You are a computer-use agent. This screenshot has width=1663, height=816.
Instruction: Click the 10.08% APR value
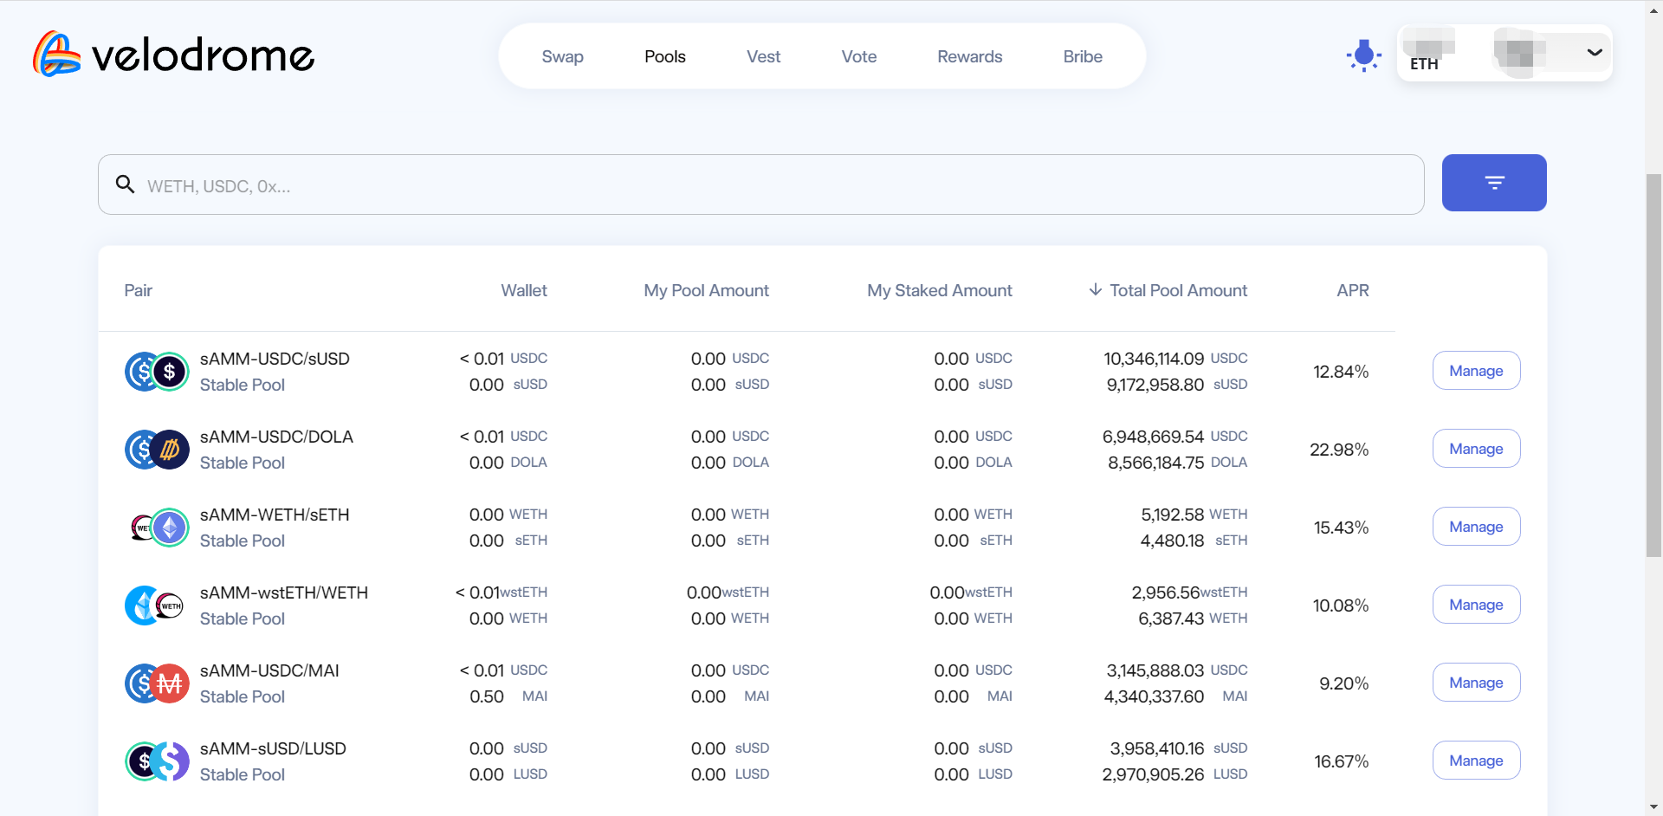pos(1341,606)
